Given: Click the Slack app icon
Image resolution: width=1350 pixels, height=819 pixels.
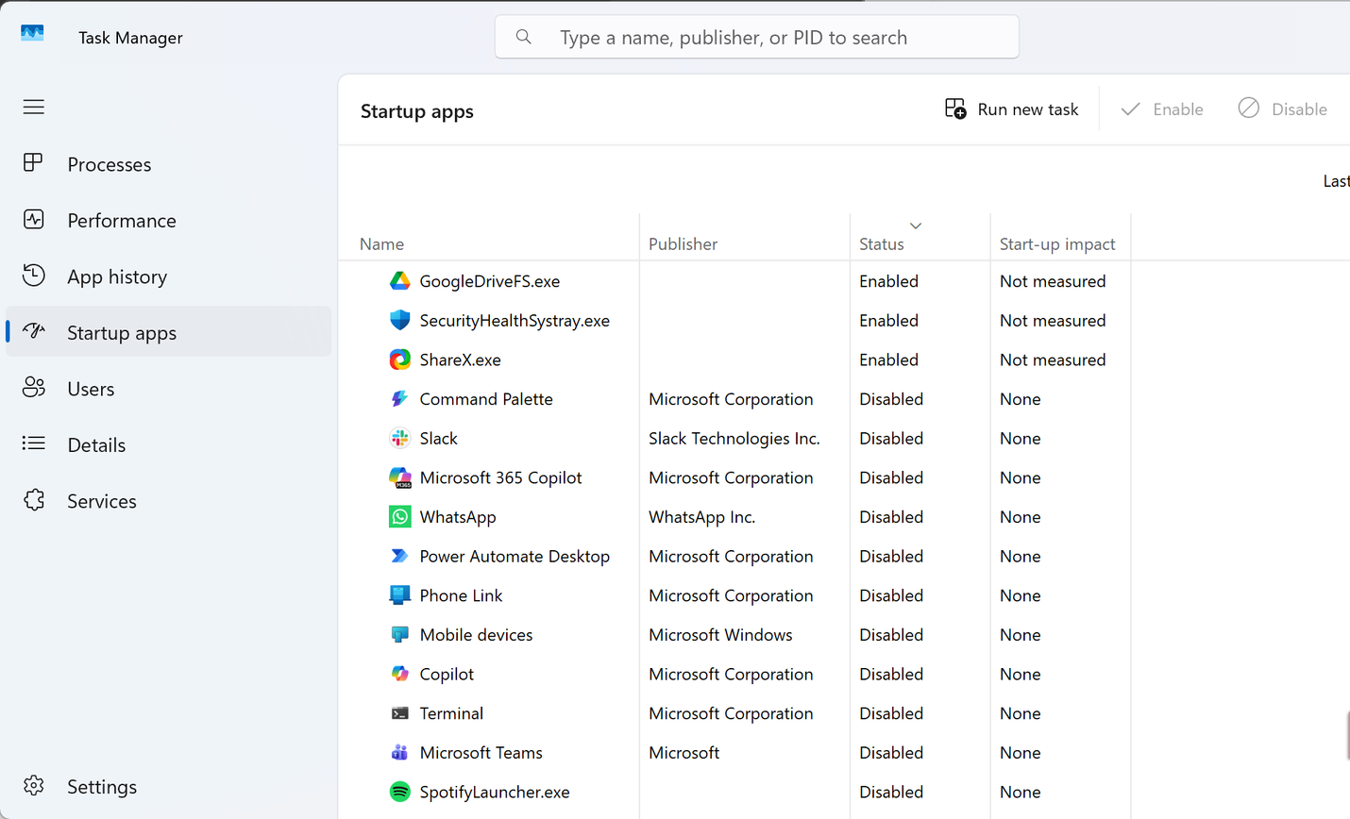Looking at the screenshot, I should (x=400, y=438).
